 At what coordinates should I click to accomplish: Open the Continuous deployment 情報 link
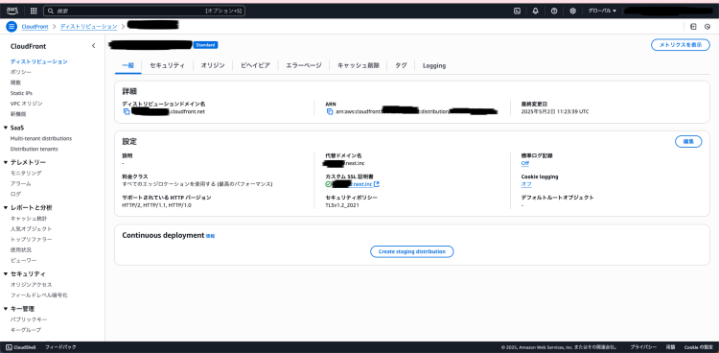click(x=210, y=236)
